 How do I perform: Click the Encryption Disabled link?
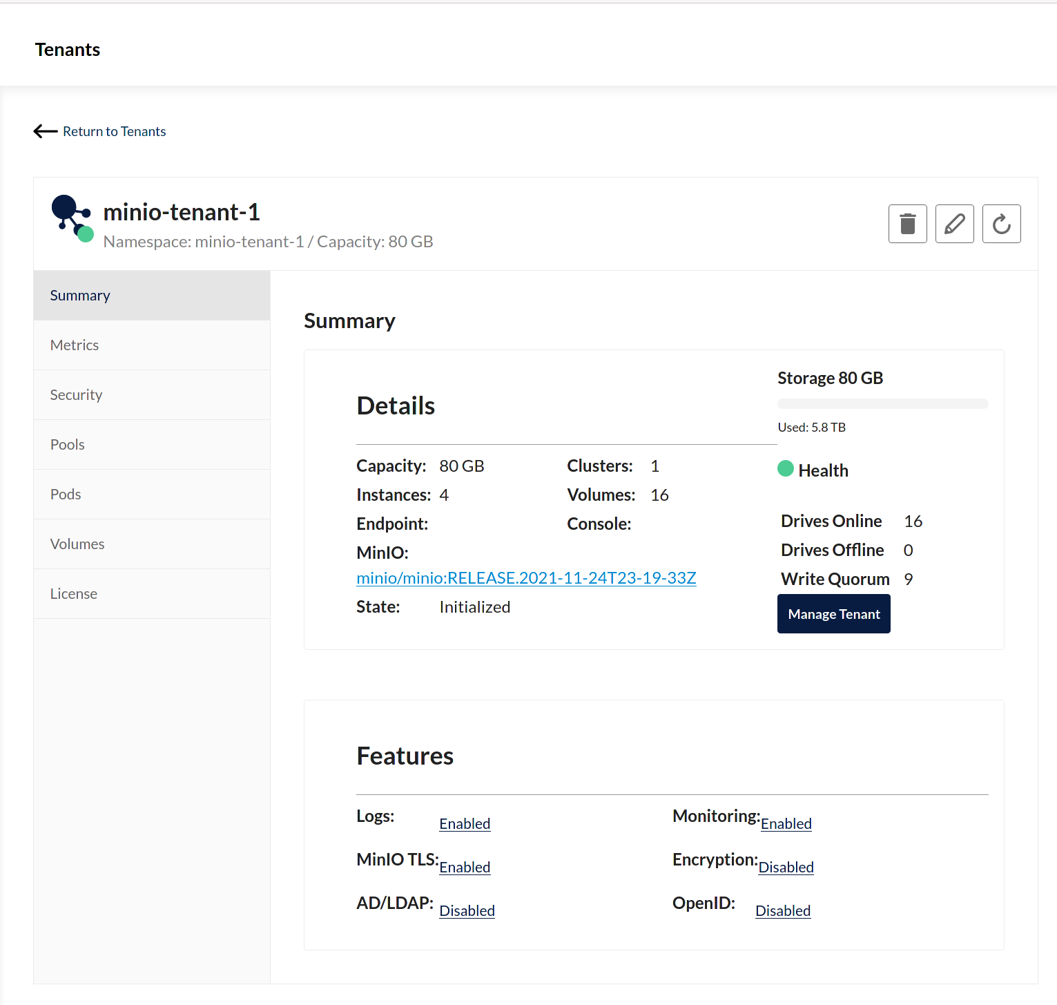click(786, 868)
